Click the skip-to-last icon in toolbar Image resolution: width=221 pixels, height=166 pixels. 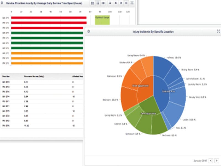[x=126, y=3]
